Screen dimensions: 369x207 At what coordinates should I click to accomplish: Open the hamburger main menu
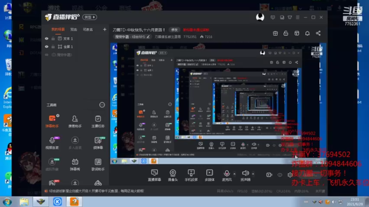pyautogui.click(x=298, y=17)
